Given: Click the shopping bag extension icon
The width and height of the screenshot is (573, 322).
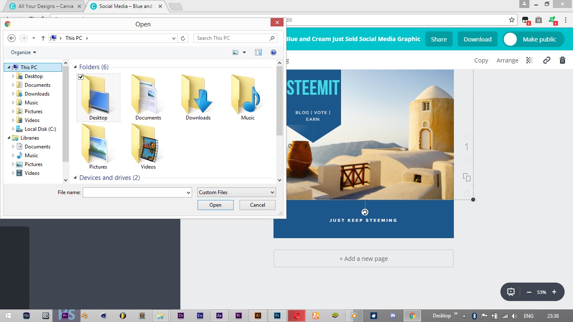Looking at the screenshot, I should click(539, 20).
